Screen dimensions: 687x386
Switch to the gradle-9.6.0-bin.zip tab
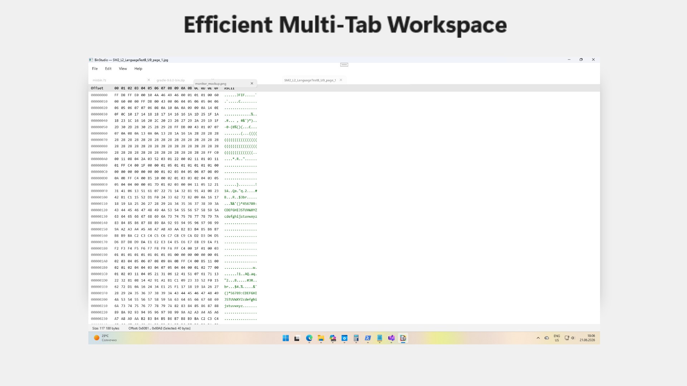(171, 80)
